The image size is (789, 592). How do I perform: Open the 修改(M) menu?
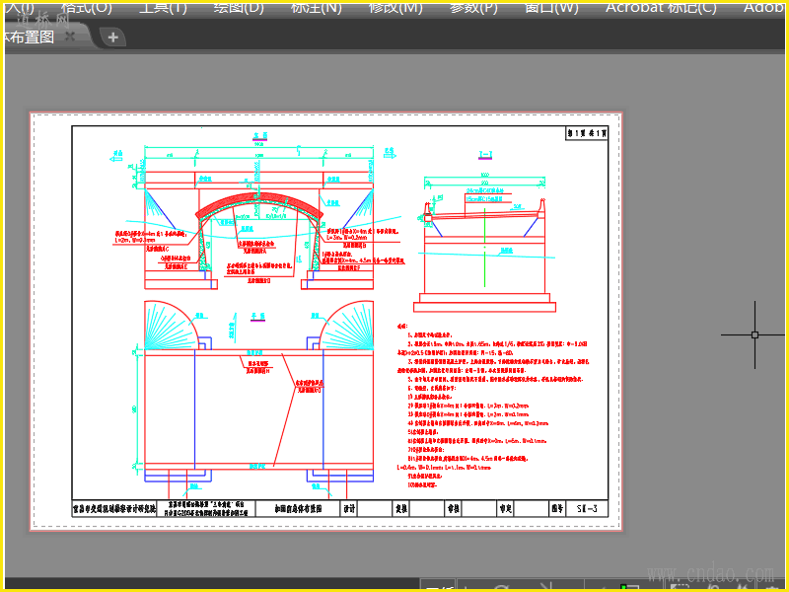pos(395,7)
